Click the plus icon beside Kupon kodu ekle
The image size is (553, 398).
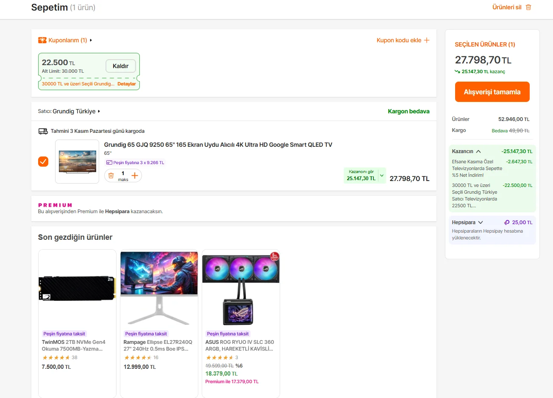point(427,40)
